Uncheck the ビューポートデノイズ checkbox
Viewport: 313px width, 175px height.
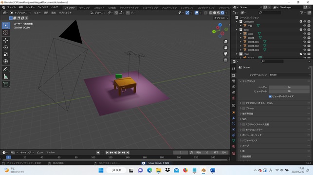point(270,96)
